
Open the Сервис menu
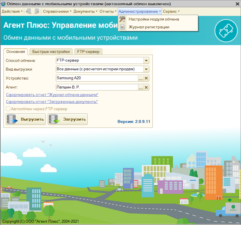click(x=171, y=11)
